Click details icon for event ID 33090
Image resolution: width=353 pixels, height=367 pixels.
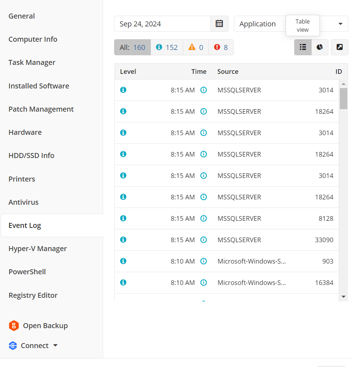(x=204, y=240)
